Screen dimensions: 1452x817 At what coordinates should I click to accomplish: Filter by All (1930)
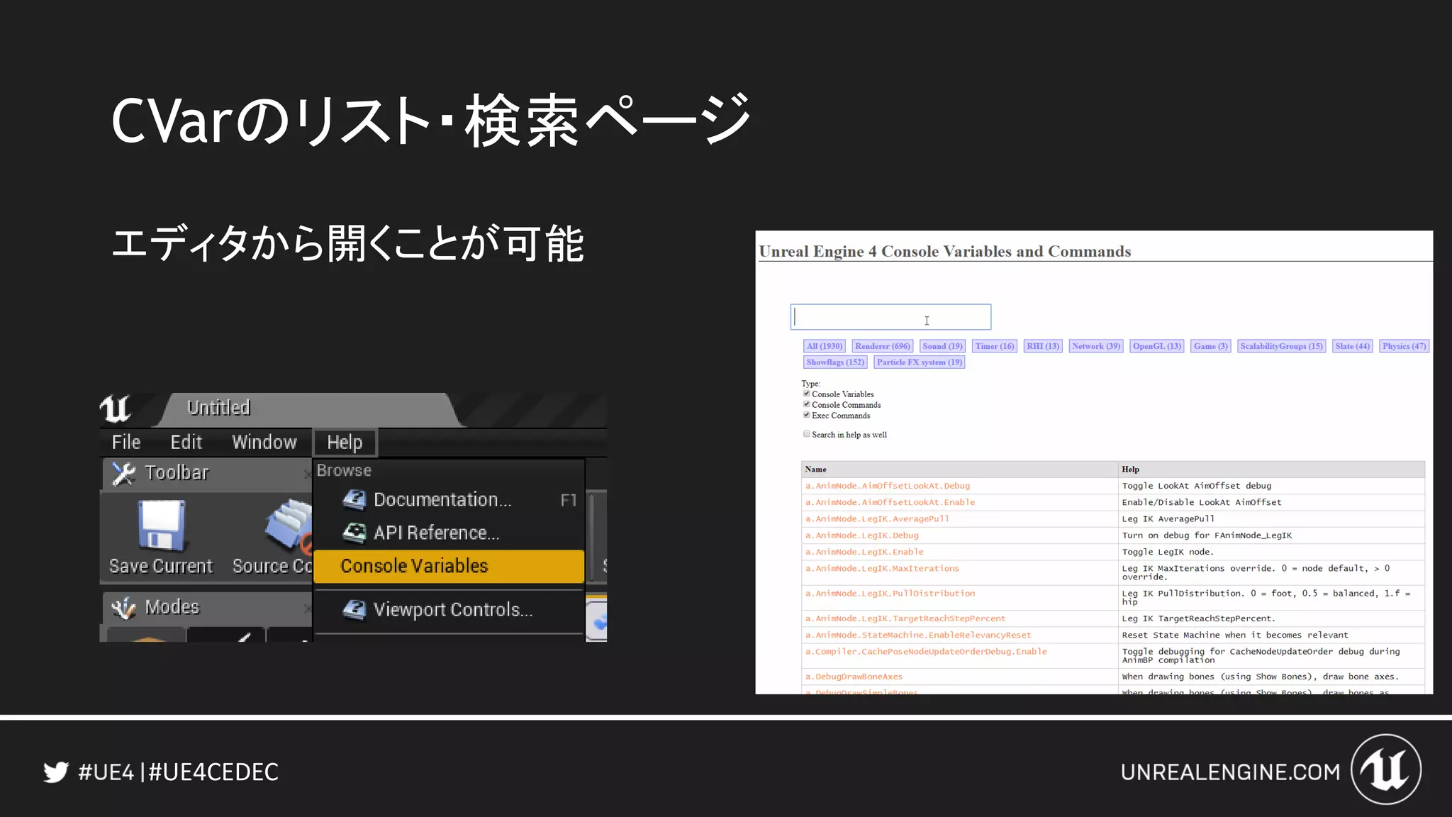pyautogui.click(x=824, y=346)
